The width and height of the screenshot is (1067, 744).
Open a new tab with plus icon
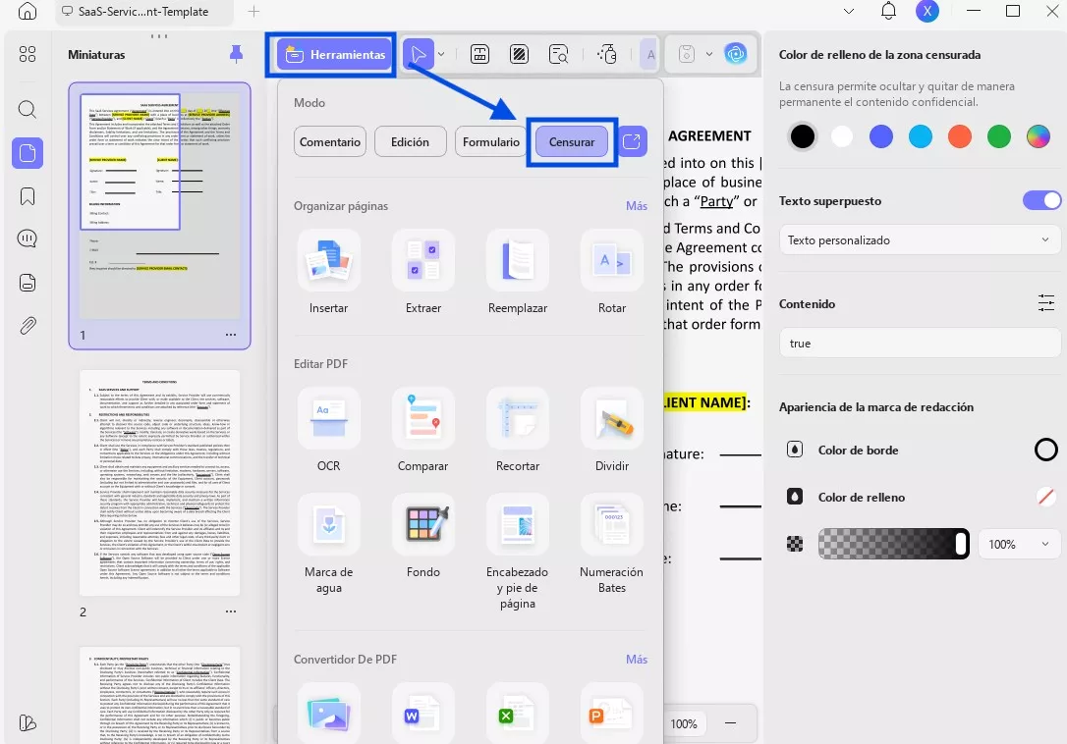[x=253, y=11]
